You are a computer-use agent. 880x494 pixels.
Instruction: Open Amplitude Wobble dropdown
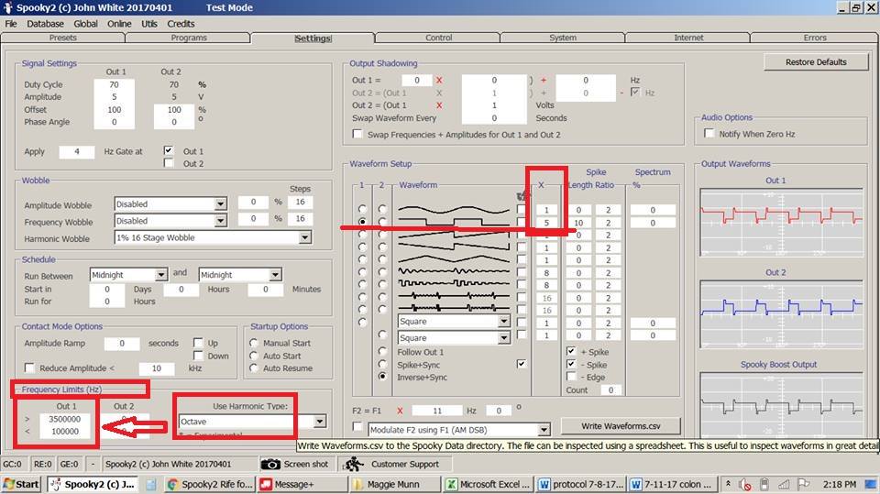click(x=221, y=204)
